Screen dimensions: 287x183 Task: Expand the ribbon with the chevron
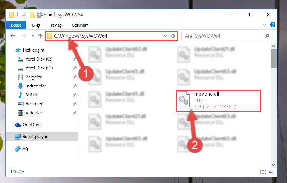[264, 25]
